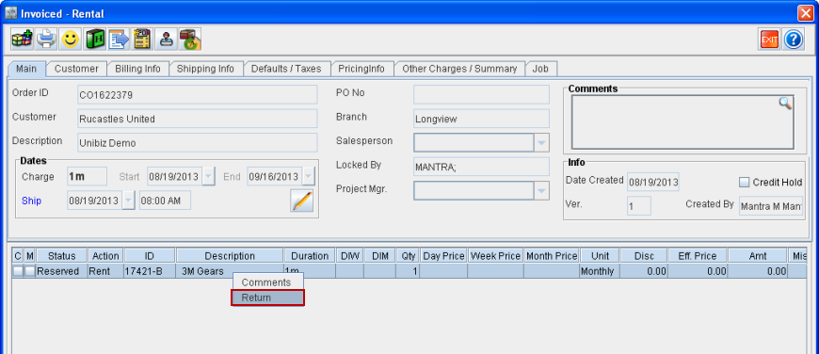Click the Date Created field
This screenshot has width=819, height=354.
653,182
